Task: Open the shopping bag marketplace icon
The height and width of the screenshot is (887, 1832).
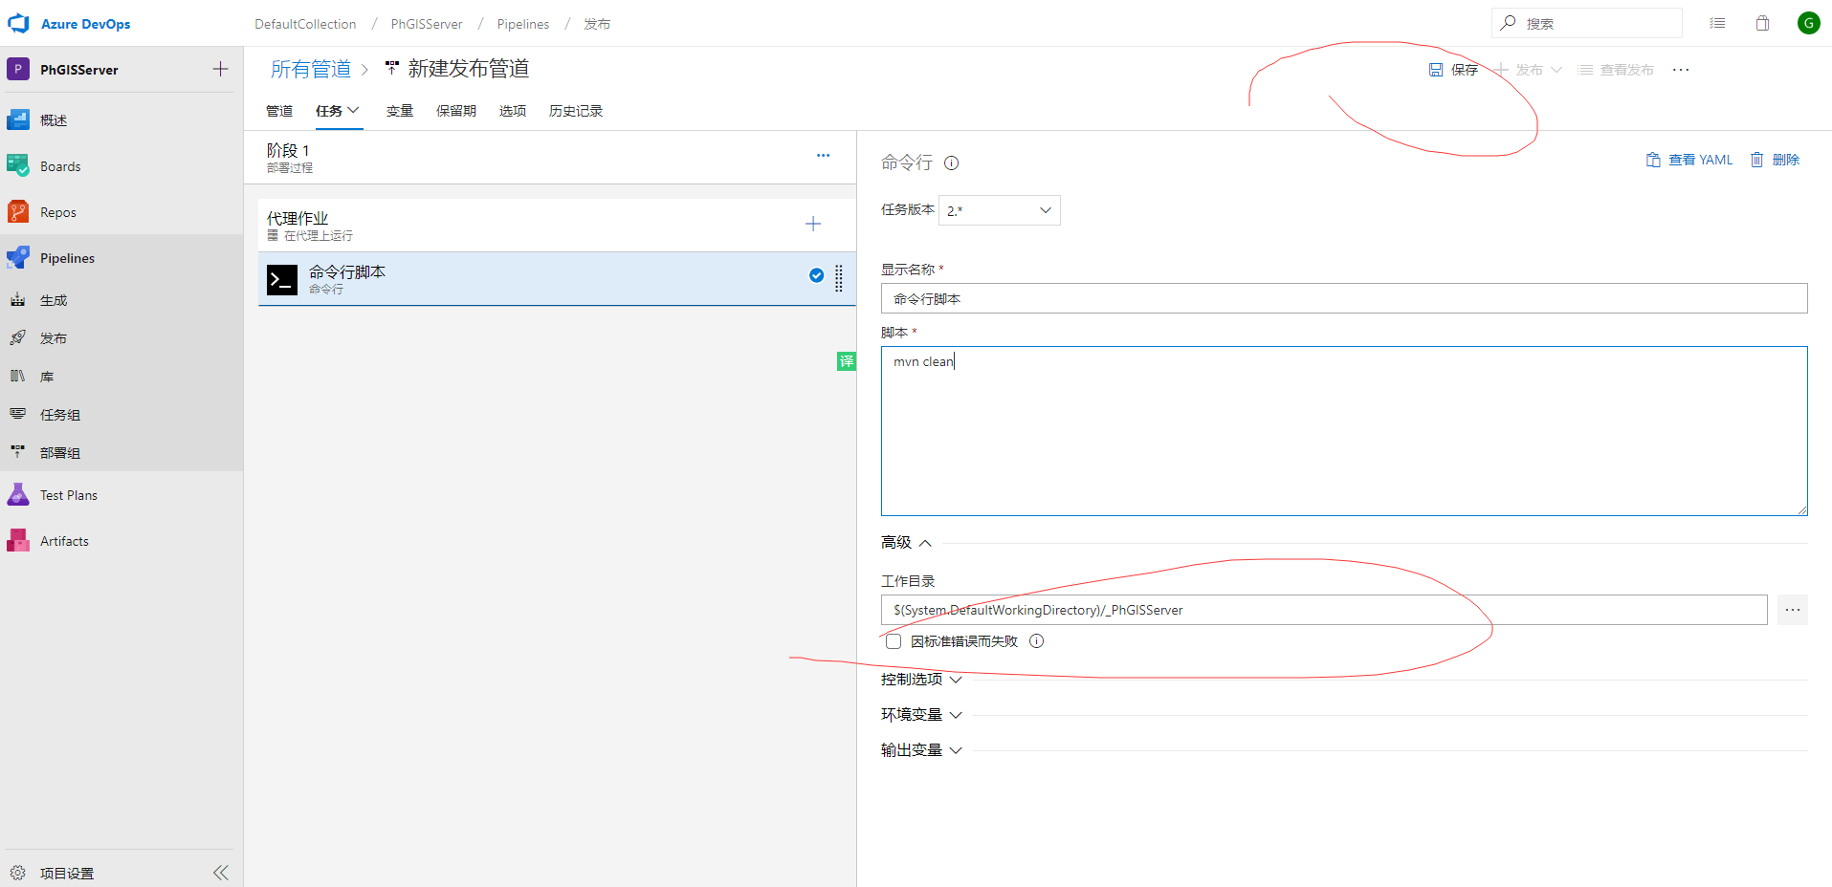Action: pos(1762,23)
